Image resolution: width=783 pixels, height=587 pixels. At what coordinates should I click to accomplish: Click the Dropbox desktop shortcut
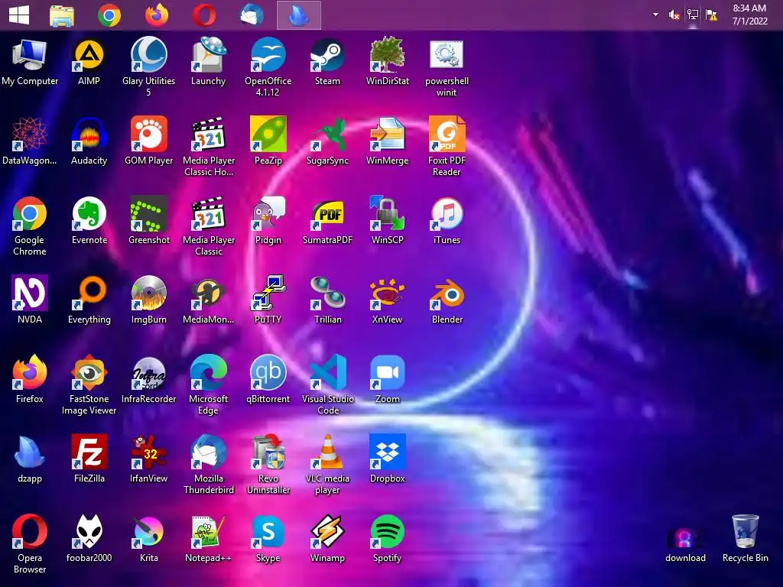pyautogui.click(x=388, y=452)
